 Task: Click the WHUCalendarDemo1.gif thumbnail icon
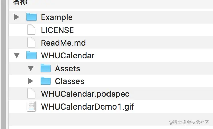(31, 106)
